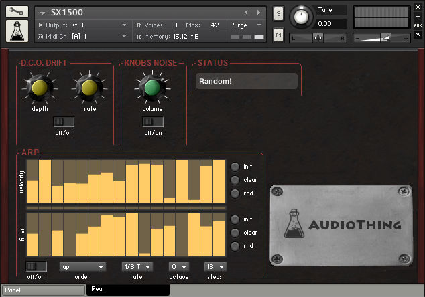The image size is (425, 297).
Task: Click the wrench edit-mode icon
Action: [17, 12]
